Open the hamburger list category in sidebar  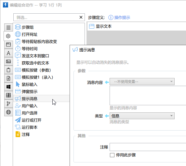(x=8, y=28)
